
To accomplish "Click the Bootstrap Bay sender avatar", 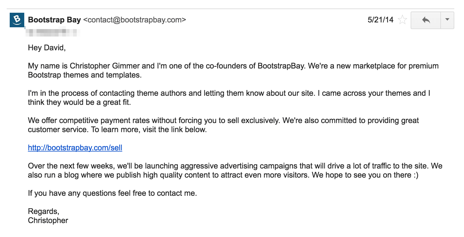I will tap(17, 20).
